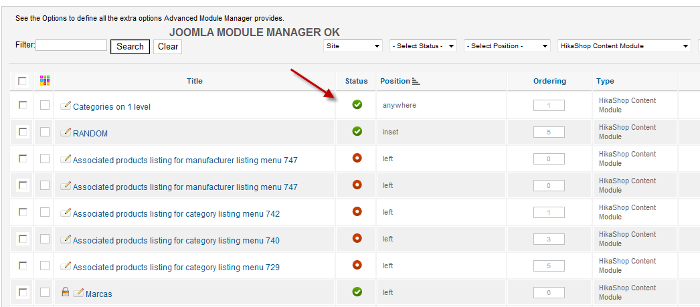This screenshot has height=307, width=700.
Task: Click into the Filter text field
Action: coord(72,45)
